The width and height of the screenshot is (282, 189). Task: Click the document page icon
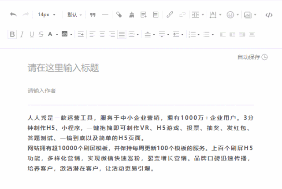point(156,15)
